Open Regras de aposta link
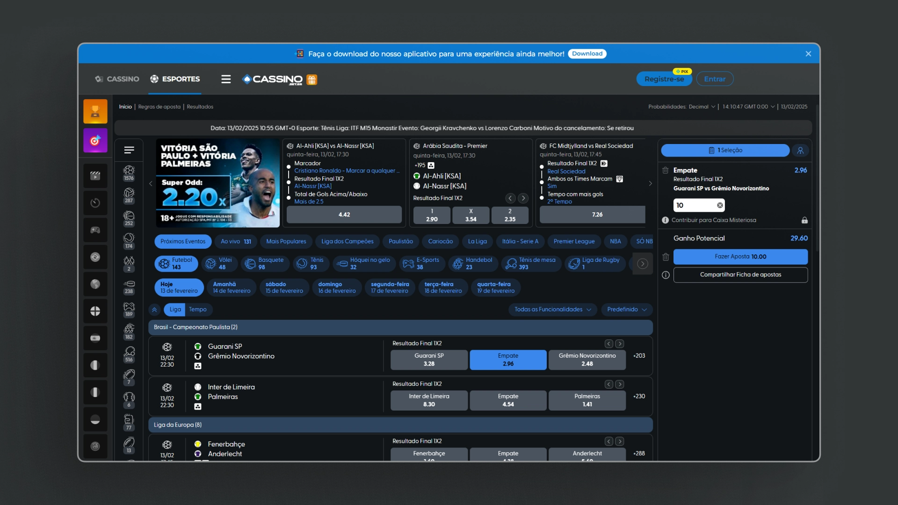The image size is (898, 505). coord(159,107)
